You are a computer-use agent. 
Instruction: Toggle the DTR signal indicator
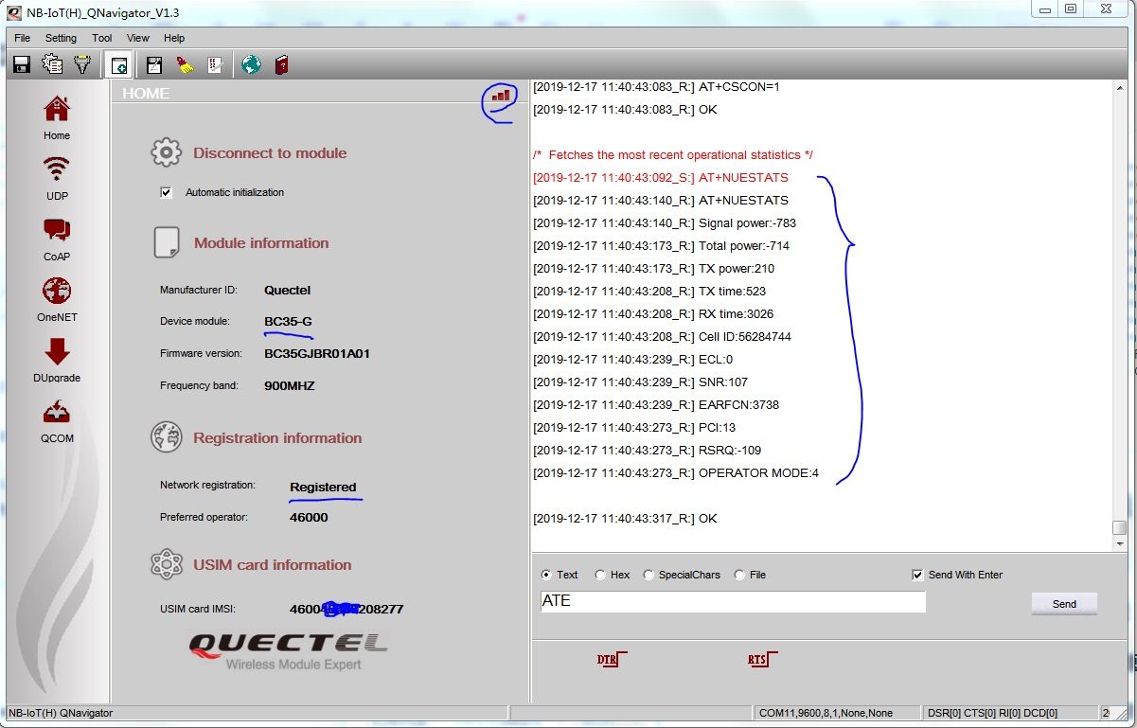click(612, 659)
